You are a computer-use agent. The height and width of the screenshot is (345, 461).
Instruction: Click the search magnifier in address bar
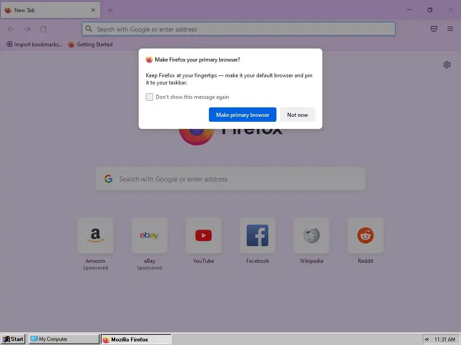click(89, 29)
